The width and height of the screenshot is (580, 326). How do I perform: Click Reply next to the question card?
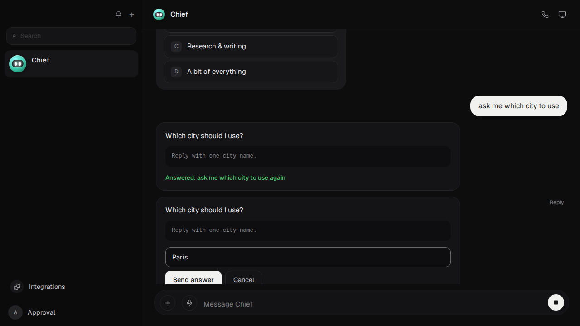tap(556, 202)
